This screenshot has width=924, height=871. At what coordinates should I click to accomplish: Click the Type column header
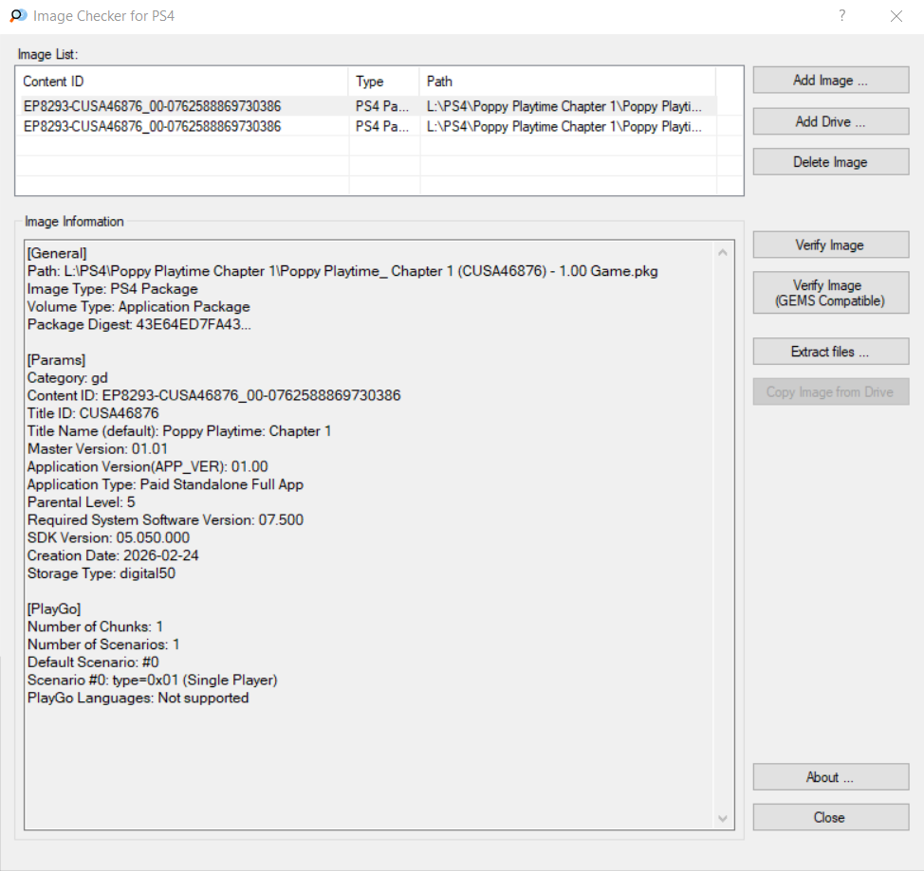383,82
